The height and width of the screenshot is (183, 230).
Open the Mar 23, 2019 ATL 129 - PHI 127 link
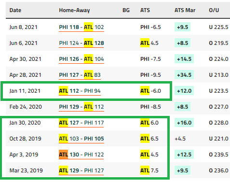click(81, 170)
